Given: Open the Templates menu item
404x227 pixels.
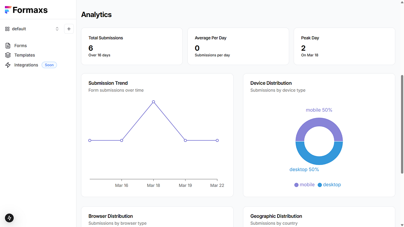Looking at the screenshot, I should coord(25,55).
